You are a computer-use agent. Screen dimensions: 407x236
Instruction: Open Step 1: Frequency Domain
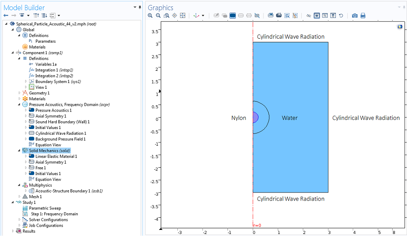[54, 214]
